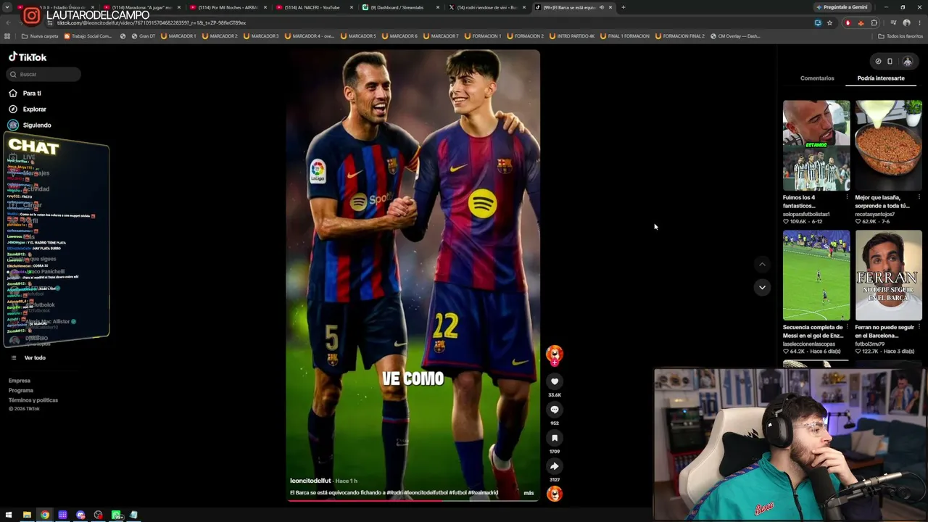Open more options on the Fuimos los 4 fantásticos video

847,197
